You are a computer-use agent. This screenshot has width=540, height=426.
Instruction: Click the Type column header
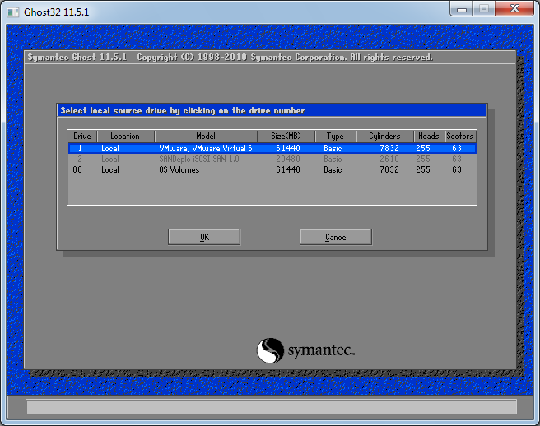click(x=335, y=136)
